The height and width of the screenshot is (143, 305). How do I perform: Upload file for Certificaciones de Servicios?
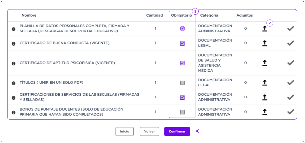264,97
